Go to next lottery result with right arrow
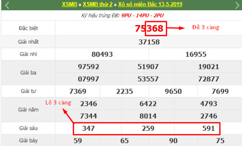Image resolution: width=242 pixels, height=146 pixels. [x=237, y=5]
